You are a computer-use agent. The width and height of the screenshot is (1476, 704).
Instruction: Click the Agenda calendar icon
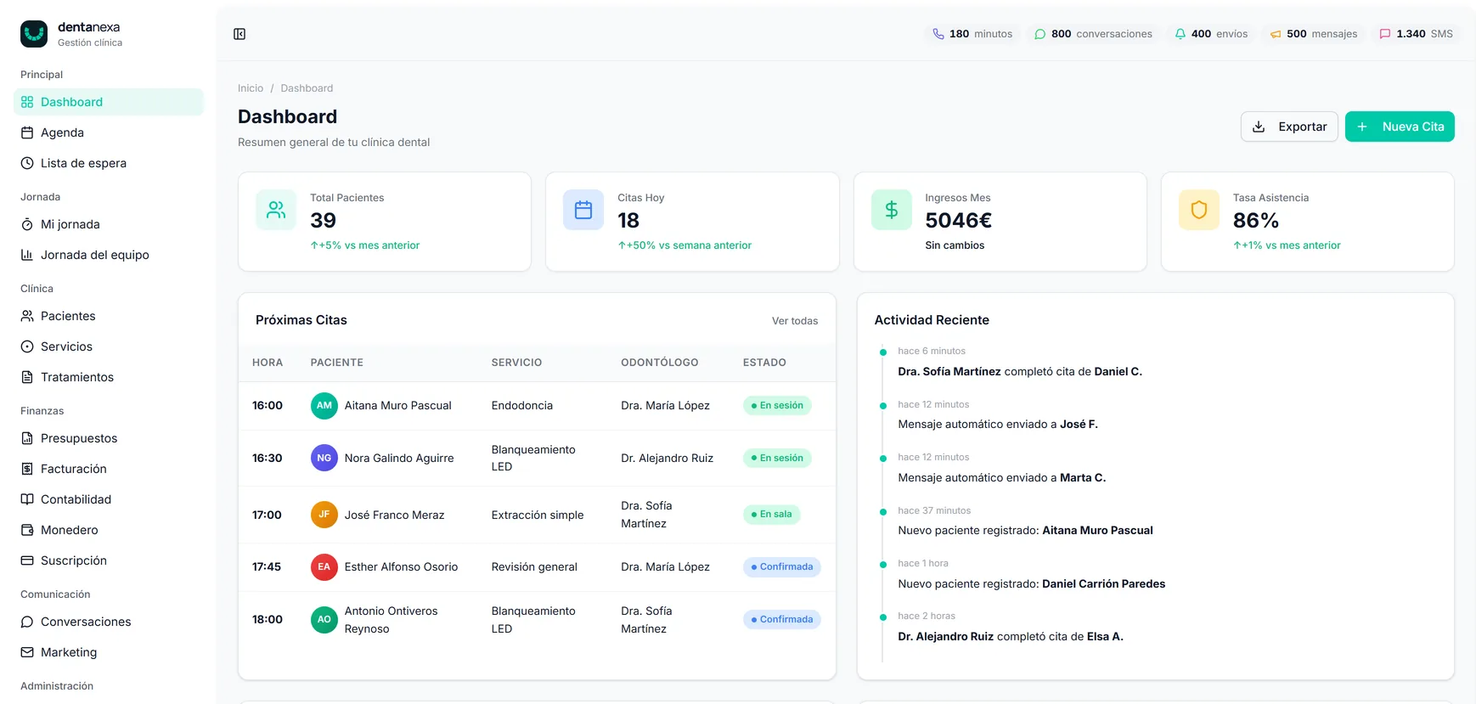tap(27, 132)
